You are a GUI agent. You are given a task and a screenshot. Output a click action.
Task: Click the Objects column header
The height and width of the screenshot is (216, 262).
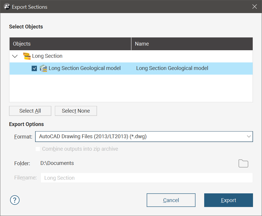tap(70, 44)
